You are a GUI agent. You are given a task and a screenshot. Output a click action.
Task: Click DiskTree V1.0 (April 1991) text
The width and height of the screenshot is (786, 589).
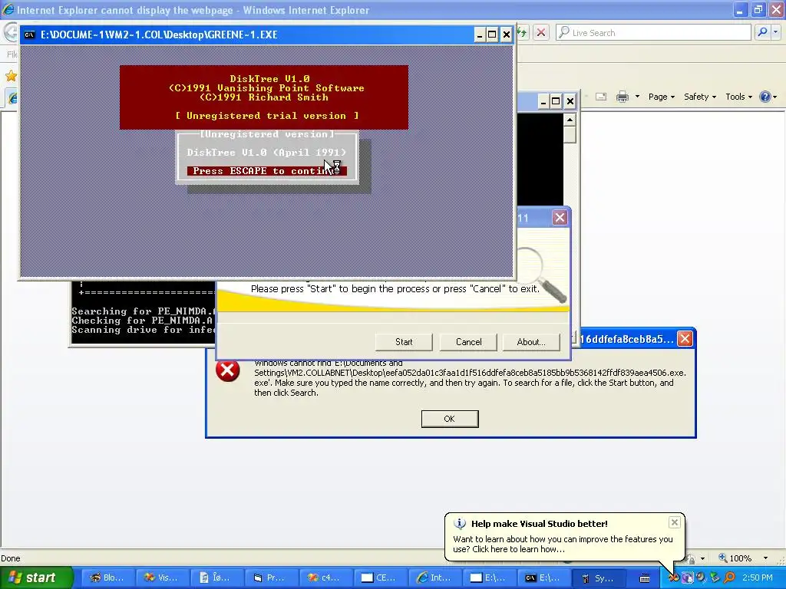[266, 153]
